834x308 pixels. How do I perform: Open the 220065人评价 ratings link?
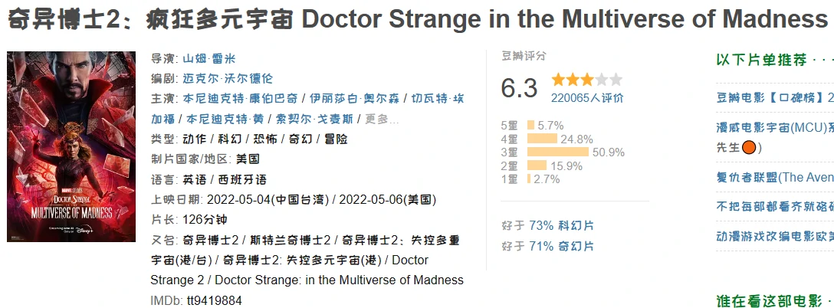(587, 97)
